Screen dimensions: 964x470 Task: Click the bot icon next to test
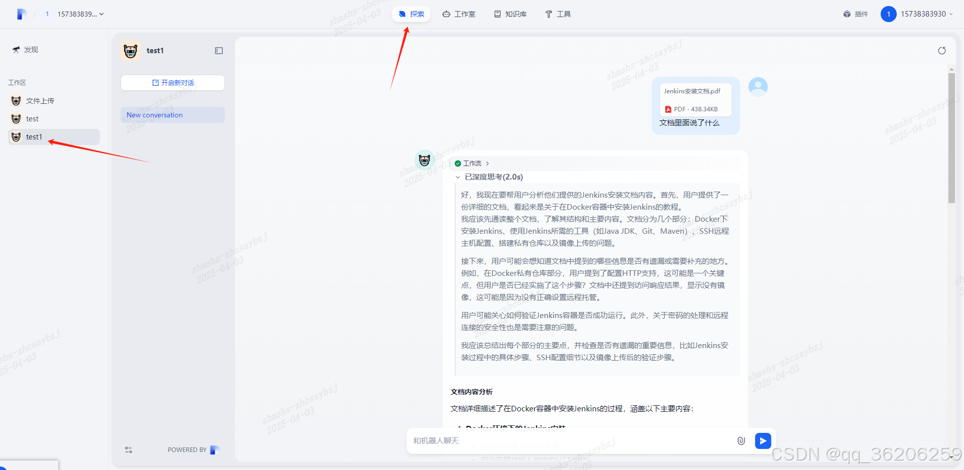[16, 119]
